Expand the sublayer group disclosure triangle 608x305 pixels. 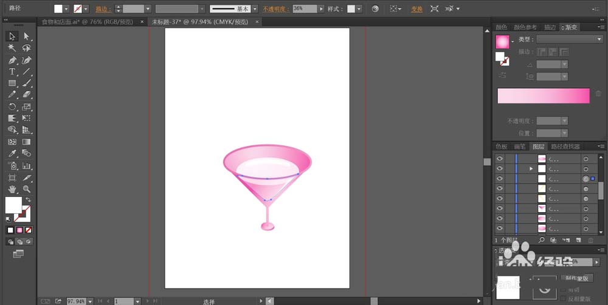click(x=531, y=168)
